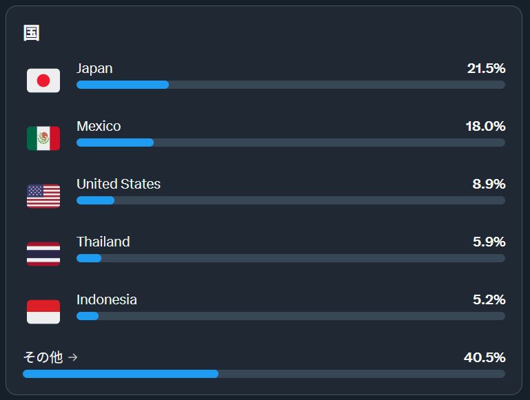Image resolution: width=530 pixels, height=400 pixels.
Task: Click the United States flag icon
Action: [x=43, y=196]
